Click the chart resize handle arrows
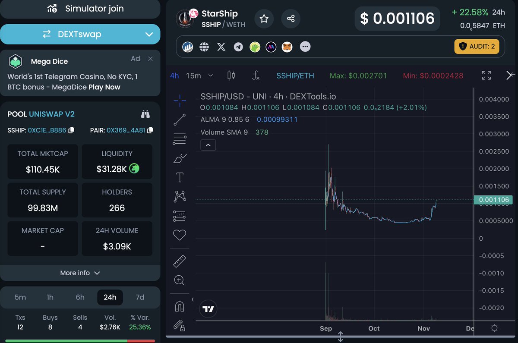Screen dimensions: 518x343 (x=340, y=337)
